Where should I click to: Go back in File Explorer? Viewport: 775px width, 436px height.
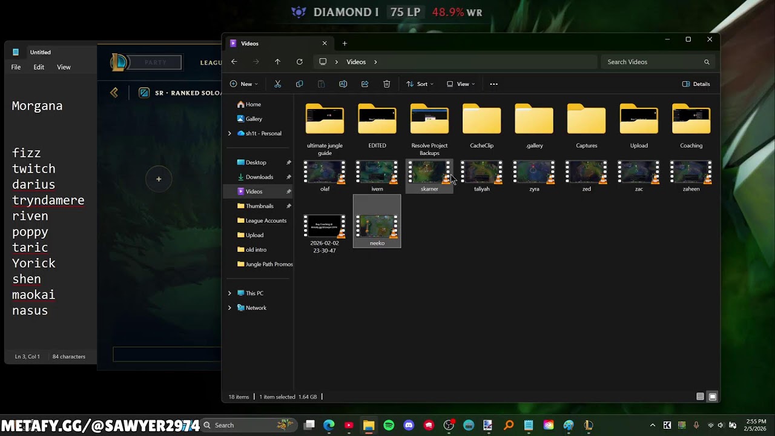click(x=234, y=62)
